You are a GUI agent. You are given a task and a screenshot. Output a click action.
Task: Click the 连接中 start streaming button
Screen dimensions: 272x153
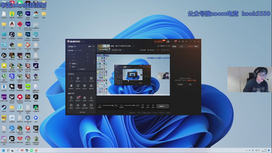pyautogui.click(x=163, y=106)
